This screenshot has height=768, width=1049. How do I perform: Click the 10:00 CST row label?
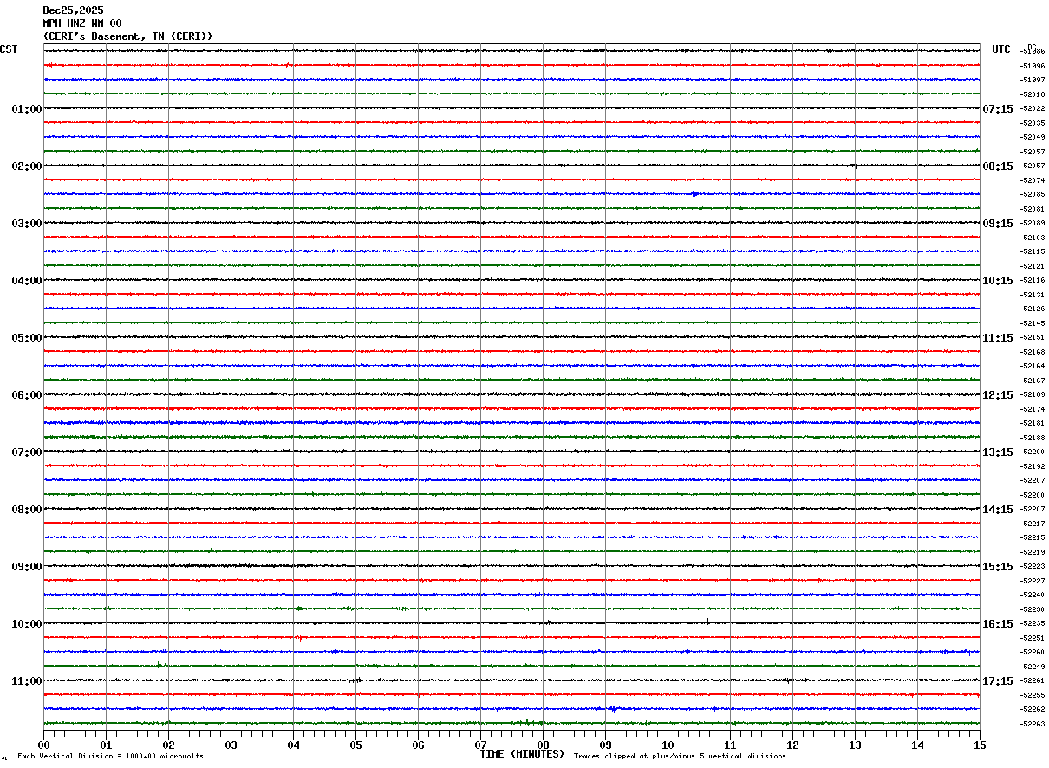tap(27, 624)
